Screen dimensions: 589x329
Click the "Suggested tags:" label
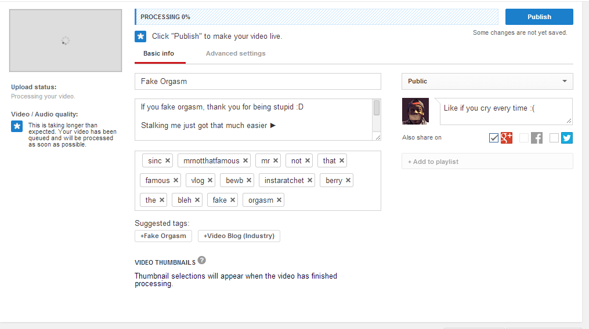[x=162, y=223]
